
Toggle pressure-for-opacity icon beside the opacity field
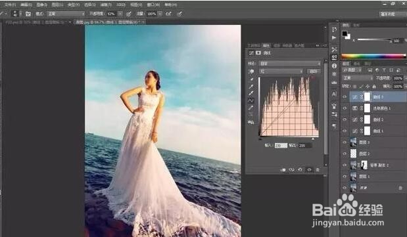[128, 14]
